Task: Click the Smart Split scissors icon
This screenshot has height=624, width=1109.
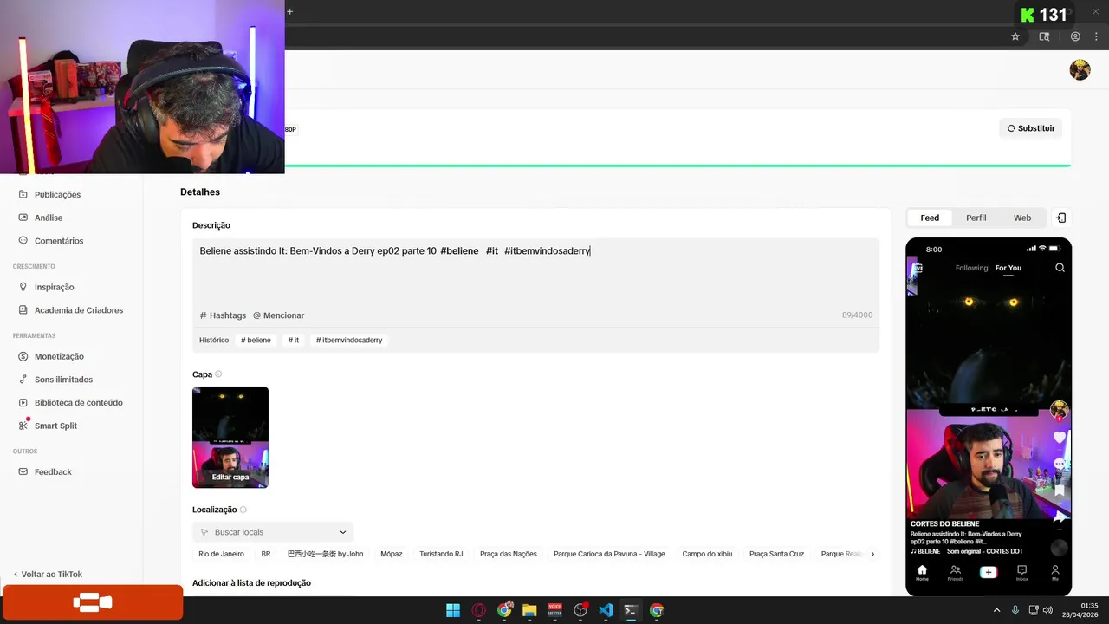Action: pos(24,426)
